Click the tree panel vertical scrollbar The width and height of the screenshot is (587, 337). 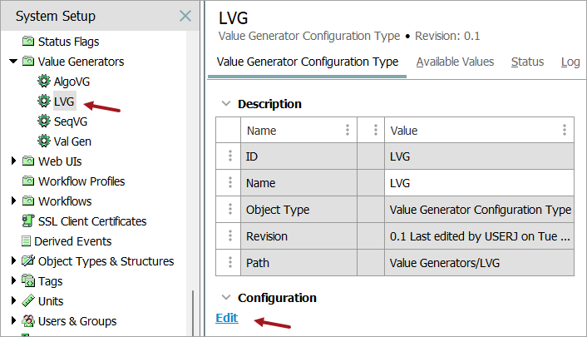coord(193,313)
